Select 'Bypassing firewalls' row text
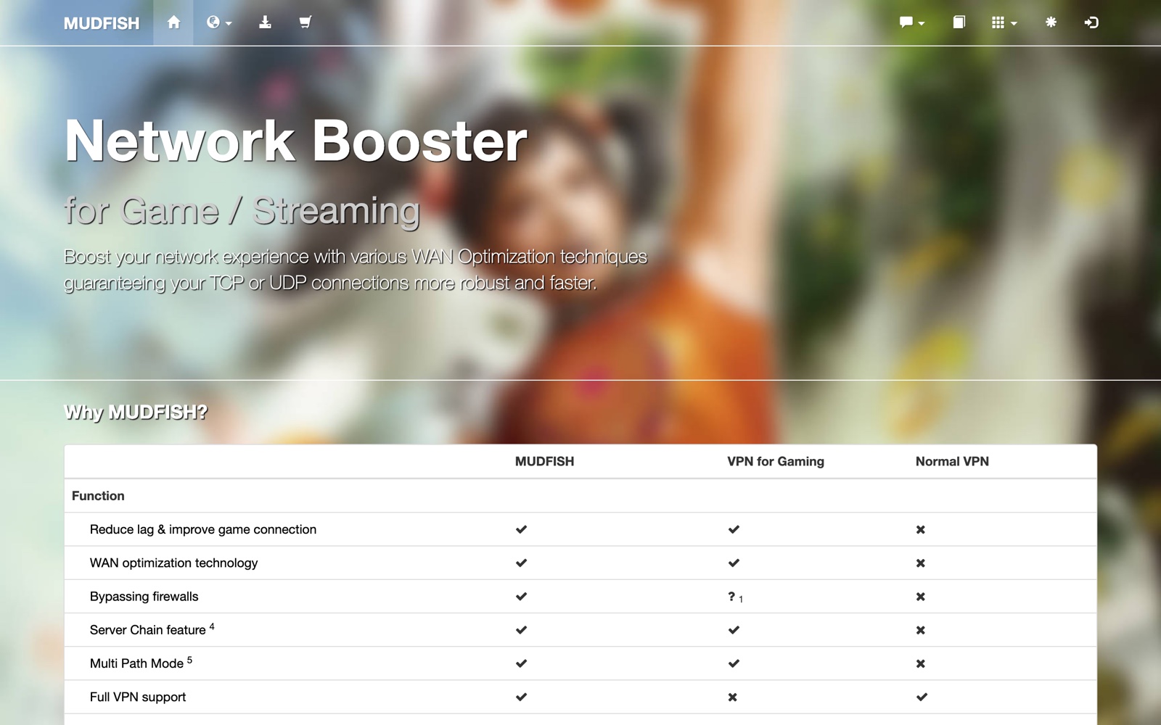This screenshot has height=725, width=1161. (x=144, y=597)
